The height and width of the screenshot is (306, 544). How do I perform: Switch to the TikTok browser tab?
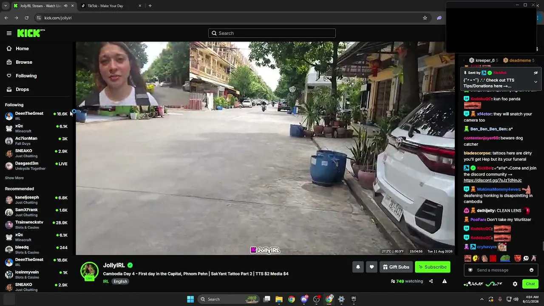tap(111, 6)
